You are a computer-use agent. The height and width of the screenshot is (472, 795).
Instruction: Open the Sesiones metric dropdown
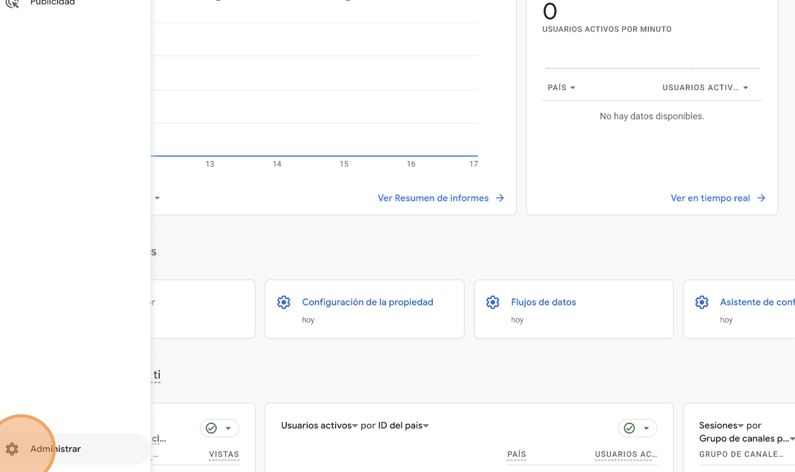tap(721, 425)
